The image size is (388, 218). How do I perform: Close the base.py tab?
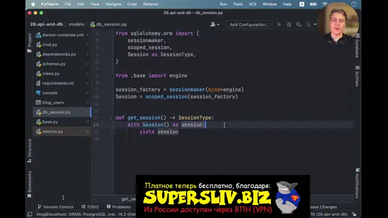(87, 122)
